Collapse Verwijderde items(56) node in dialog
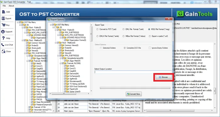The image size is (220, 117). point(60,58)
